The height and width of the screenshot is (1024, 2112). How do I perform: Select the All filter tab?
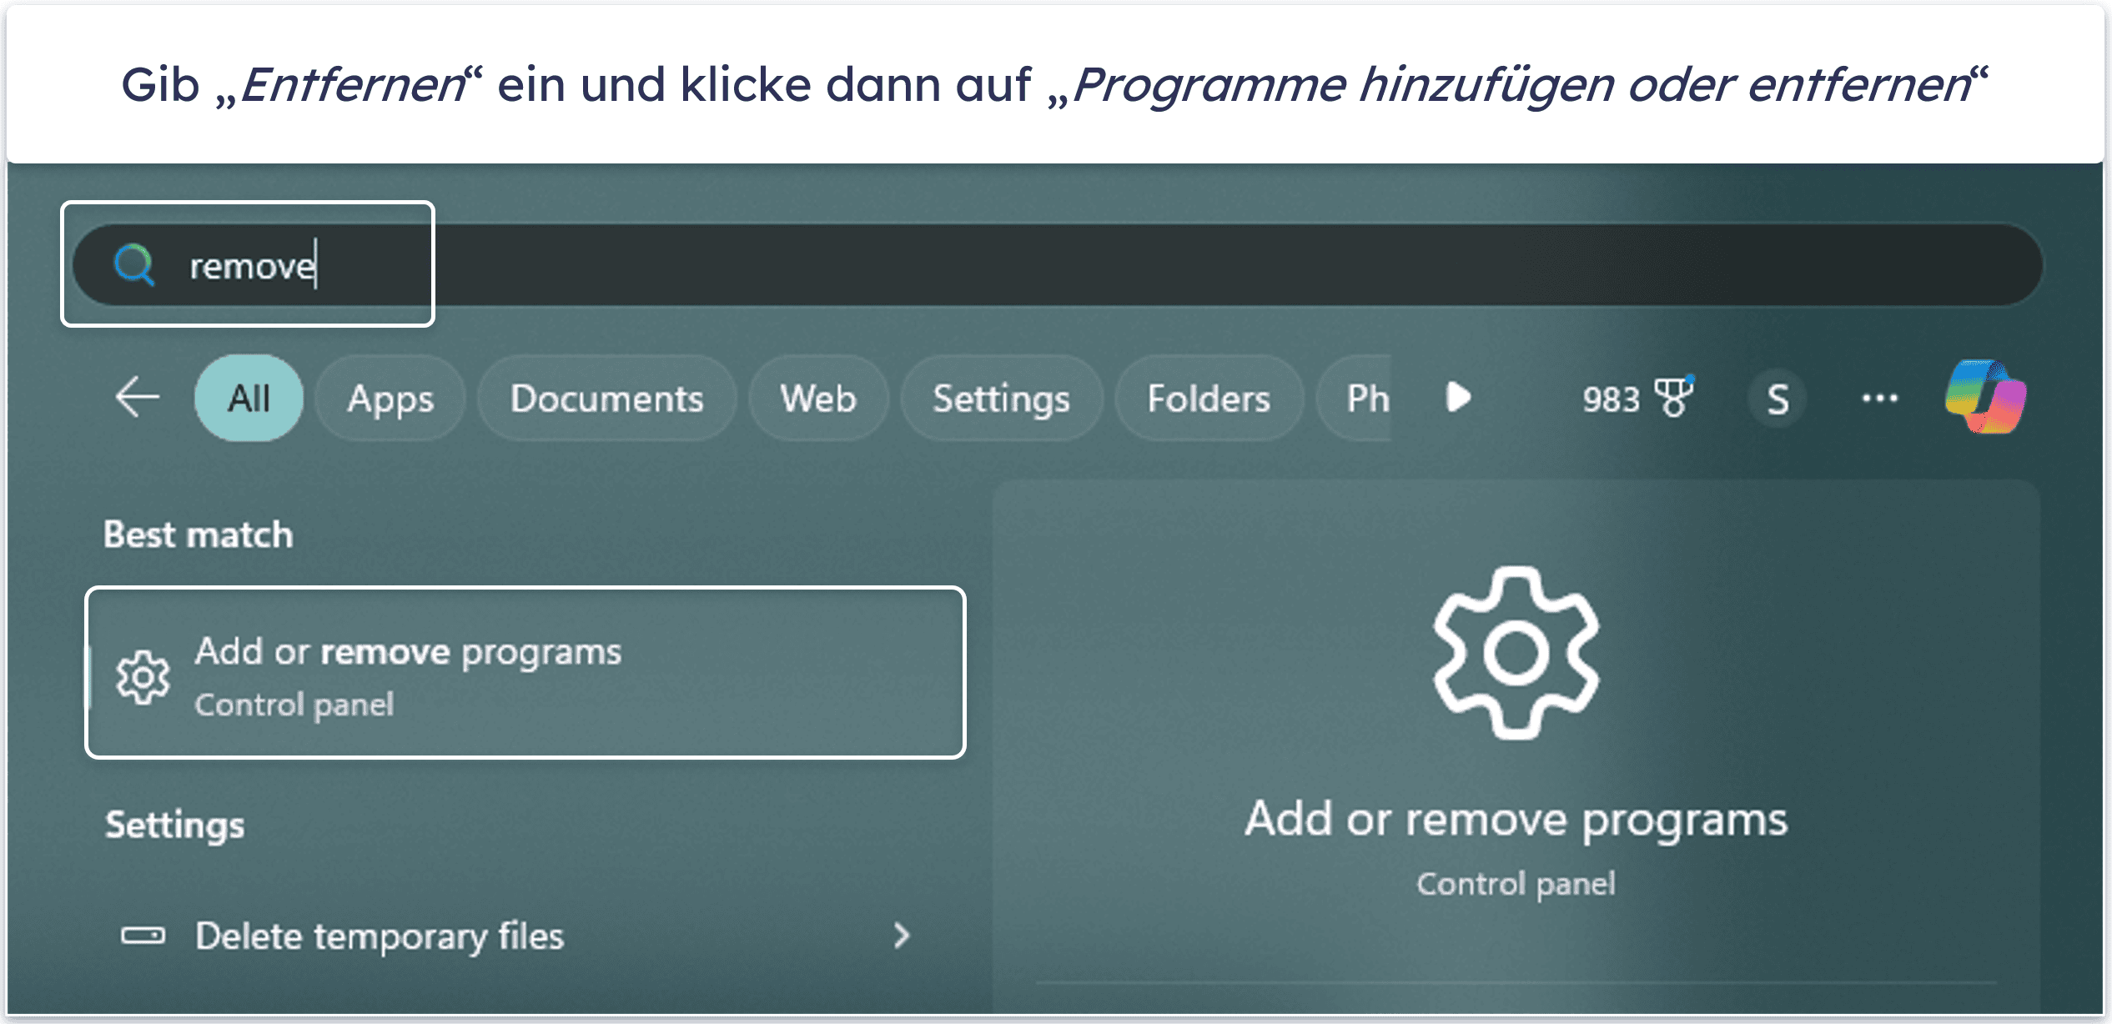[249, 399]
